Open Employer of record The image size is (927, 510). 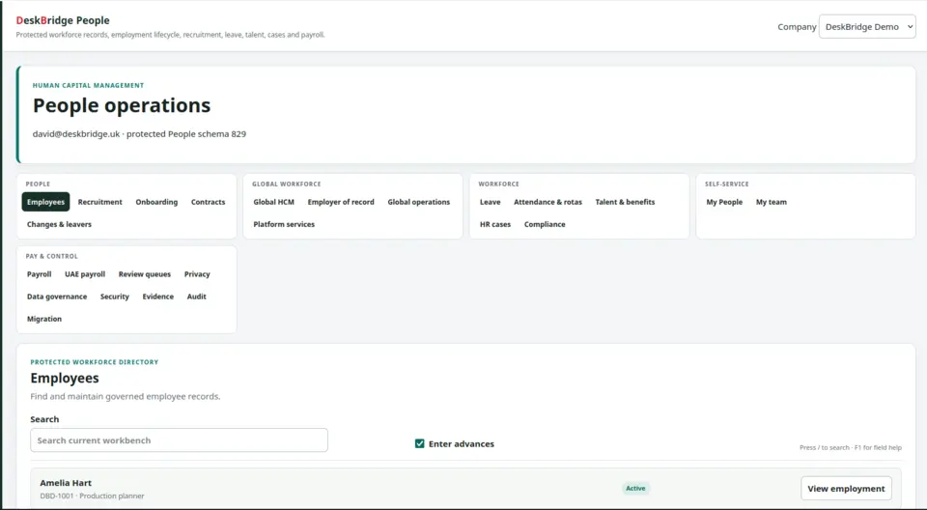pyautogui.click(x=341, y=202)
